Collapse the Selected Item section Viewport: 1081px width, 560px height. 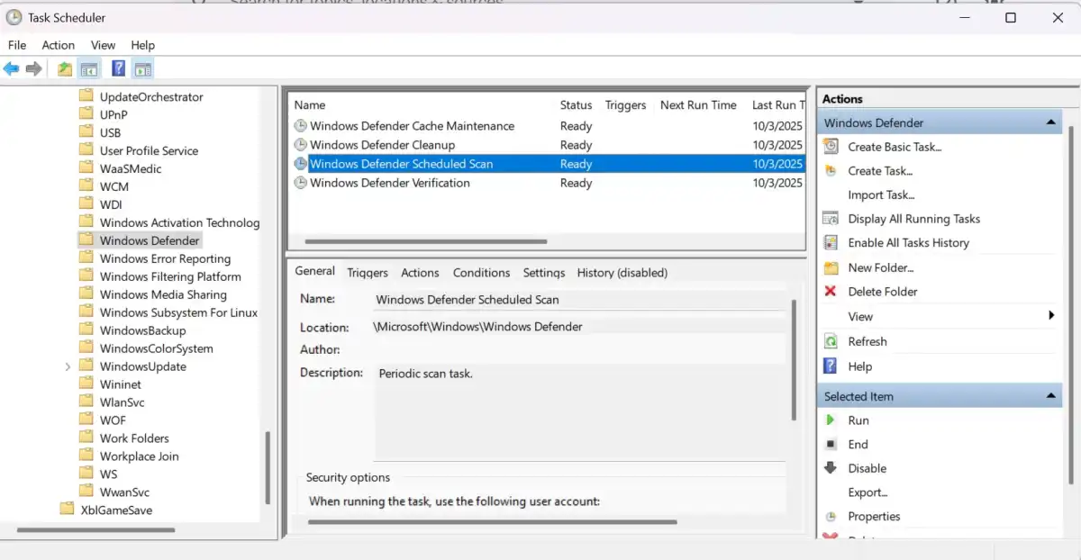pos(1050,396)
